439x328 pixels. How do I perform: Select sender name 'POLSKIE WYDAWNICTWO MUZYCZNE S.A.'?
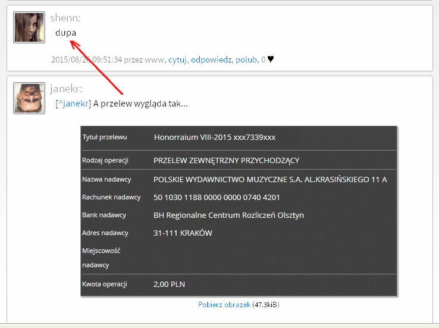(x=228, y=180)
